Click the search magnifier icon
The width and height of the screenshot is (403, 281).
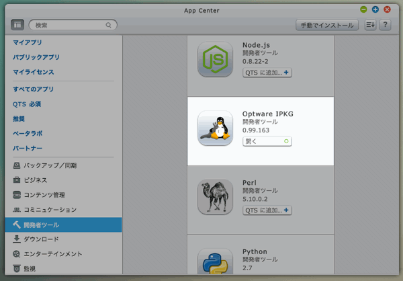click(108, 26)
